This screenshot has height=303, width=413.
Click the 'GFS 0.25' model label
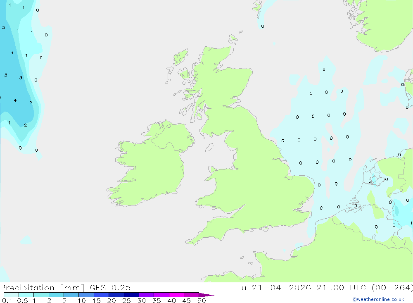[110, 287]
